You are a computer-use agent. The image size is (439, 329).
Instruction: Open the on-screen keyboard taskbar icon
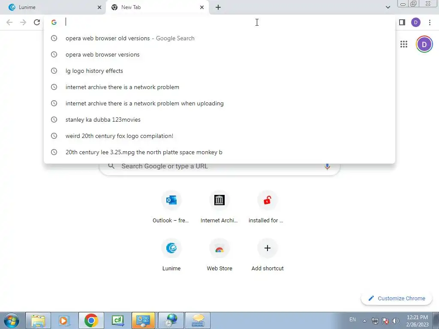click(198, 320)
